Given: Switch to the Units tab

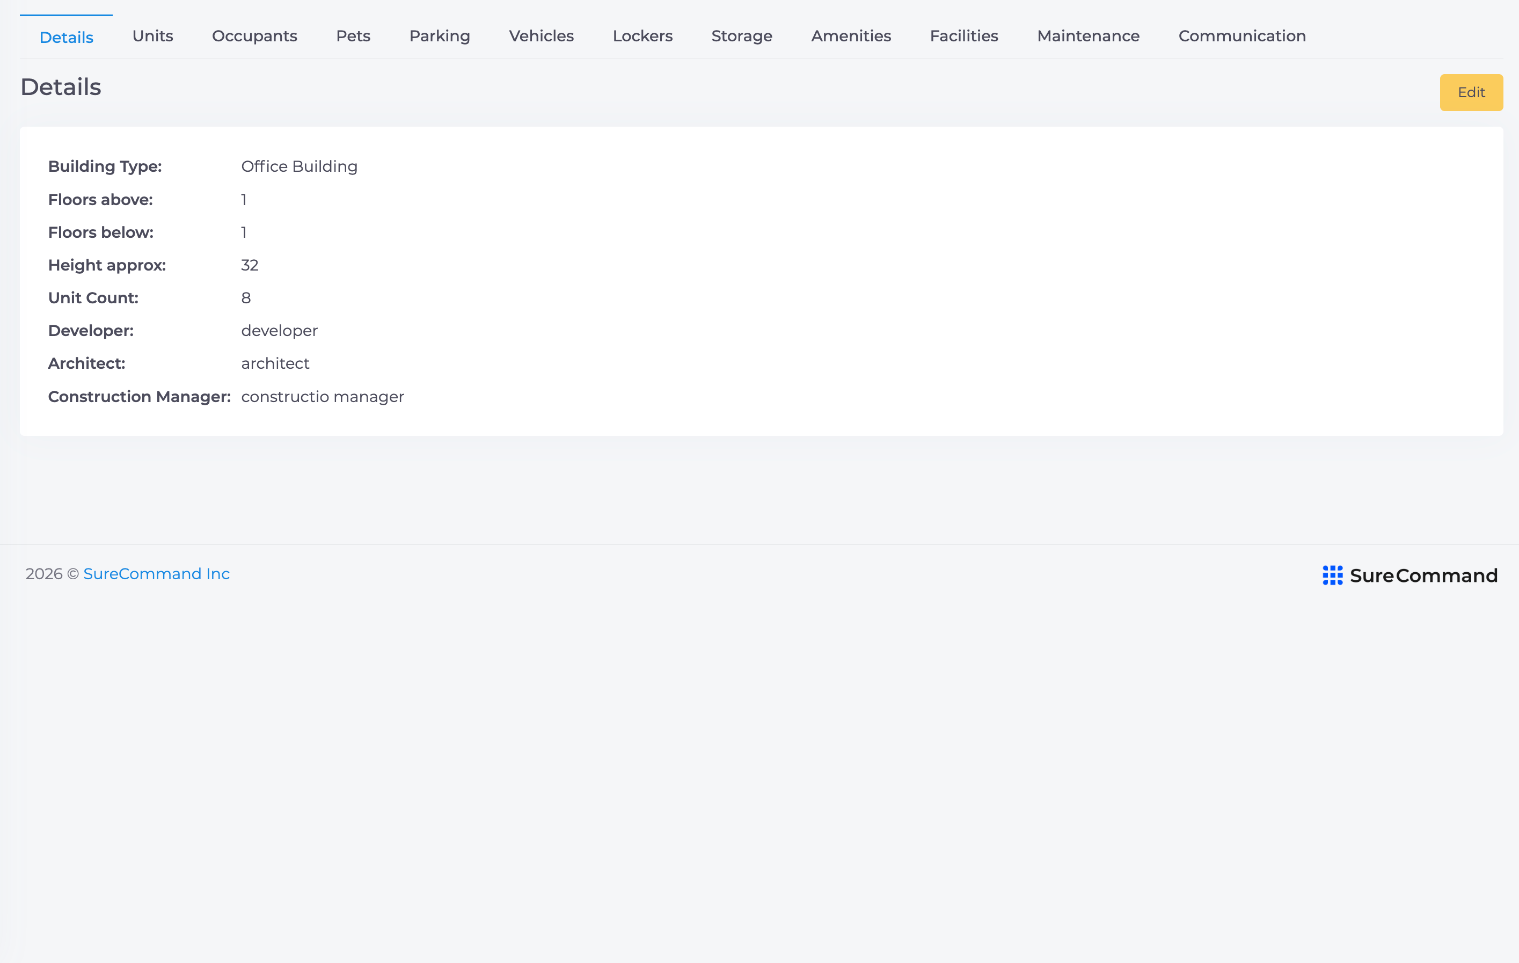Looking at the screenshot, I should (x=152, y=36).
